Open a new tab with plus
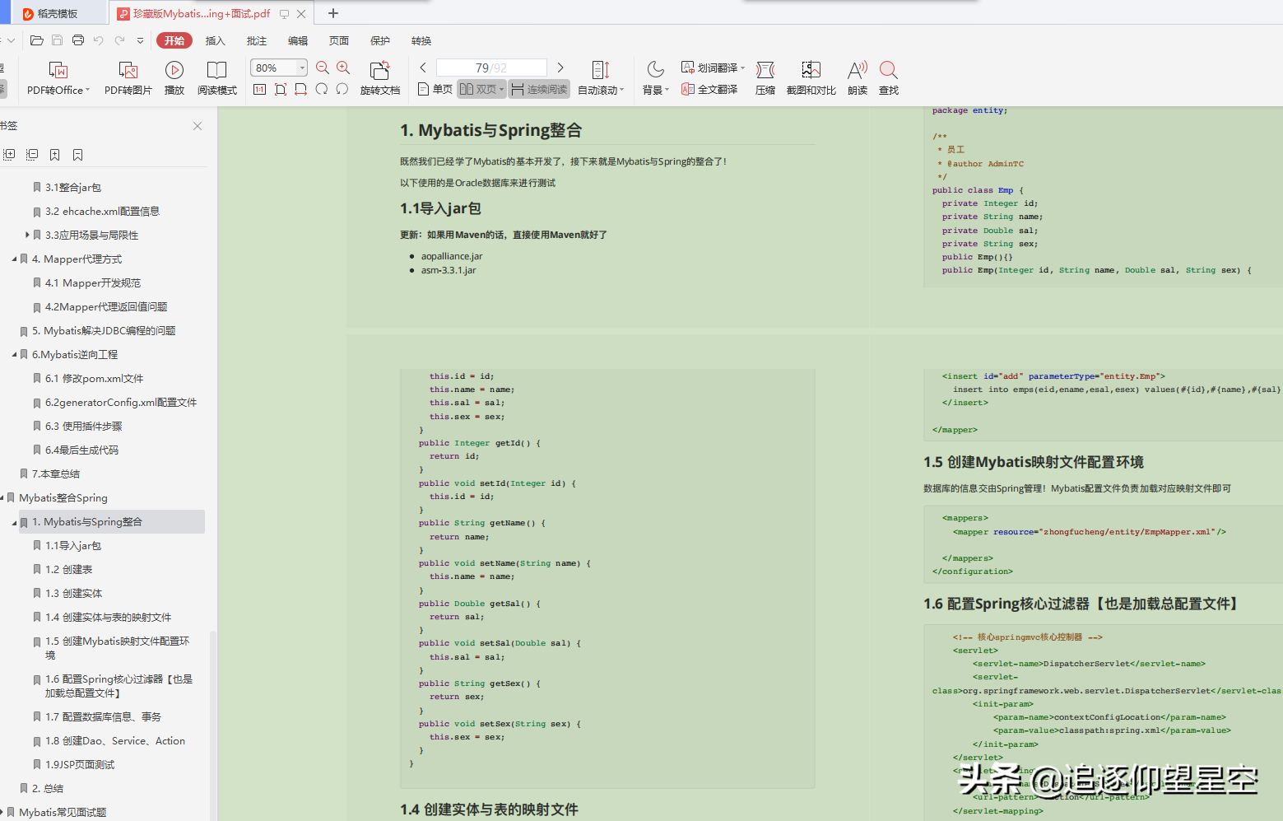The image size is (1283, 821). (x=333, y=13)
